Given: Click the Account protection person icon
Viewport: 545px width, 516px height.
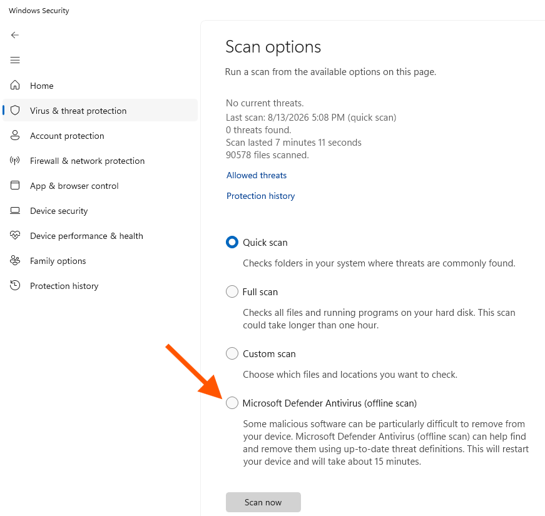Looking at the screenshot, I should [15, 135].
